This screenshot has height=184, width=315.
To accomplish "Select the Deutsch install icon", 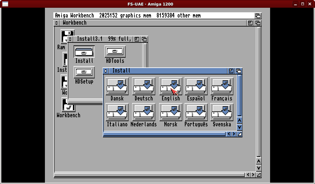I will pos(144,86).
